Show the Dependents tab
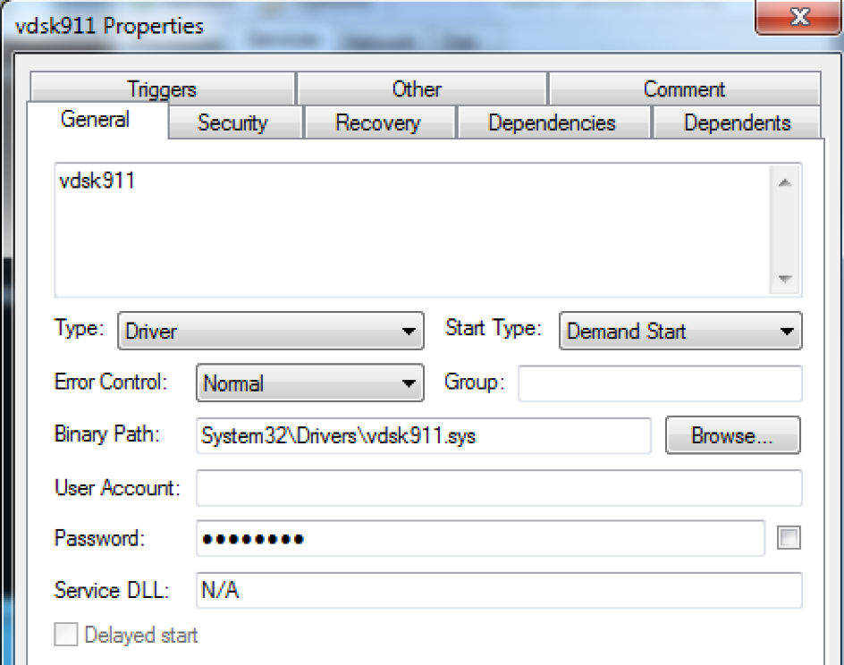844x665 pixels. (x=737, y=123)
